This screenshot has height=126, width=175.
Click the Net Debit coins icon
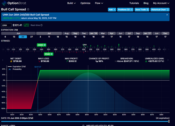[x=11, y=61]
